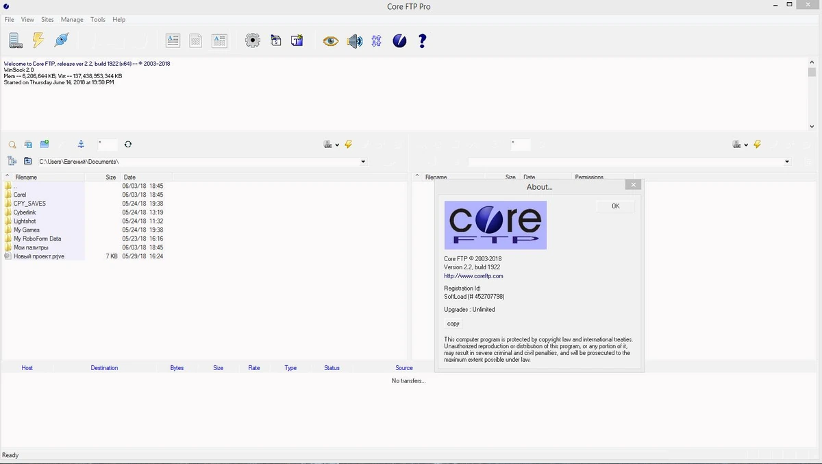
Task: Select the Cyberlink folder
Action: coord(24,212)
